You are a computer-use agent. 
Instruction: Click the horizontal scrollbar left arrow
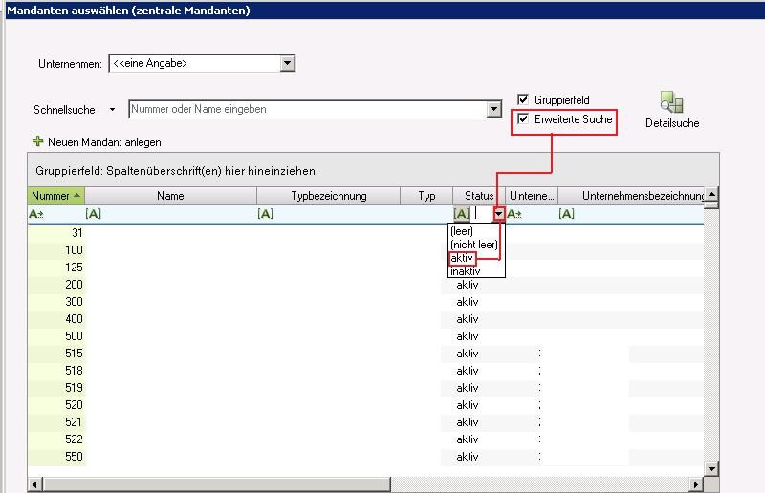(34, 484)
